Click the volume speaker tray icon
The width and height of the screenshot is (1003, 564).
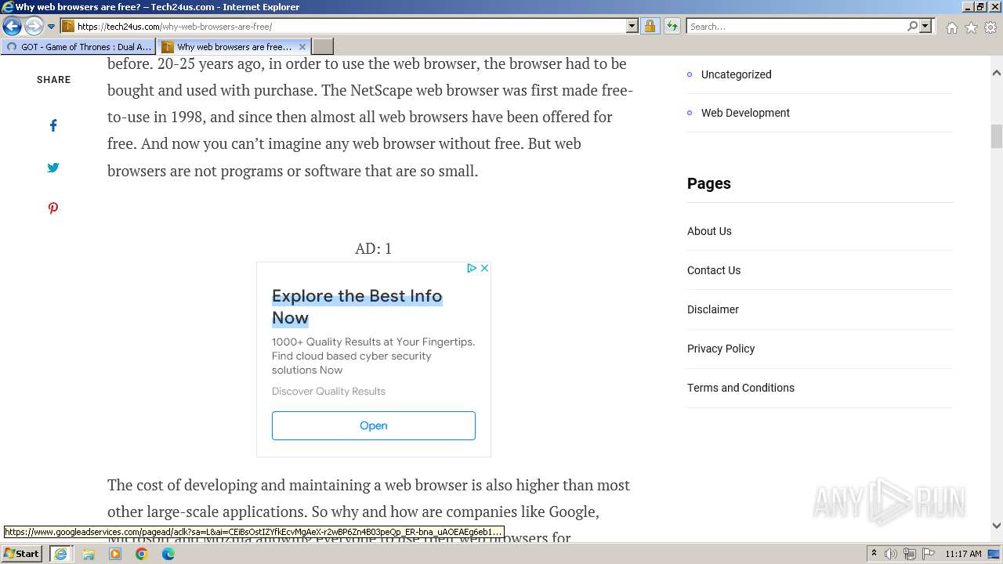pos(891,554)
